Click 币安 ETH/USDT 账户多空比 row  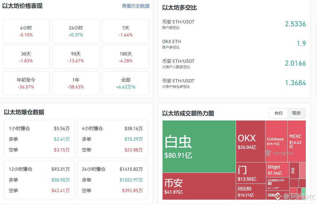(x=234, y=24)
